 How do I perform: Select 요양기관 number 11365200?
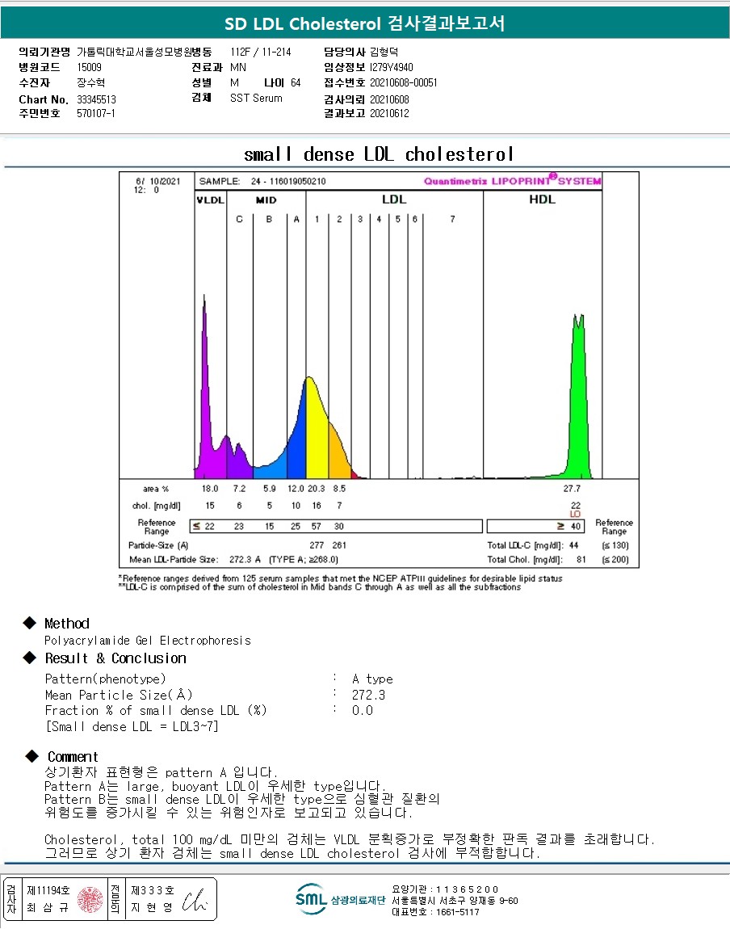tap(467, 889)
